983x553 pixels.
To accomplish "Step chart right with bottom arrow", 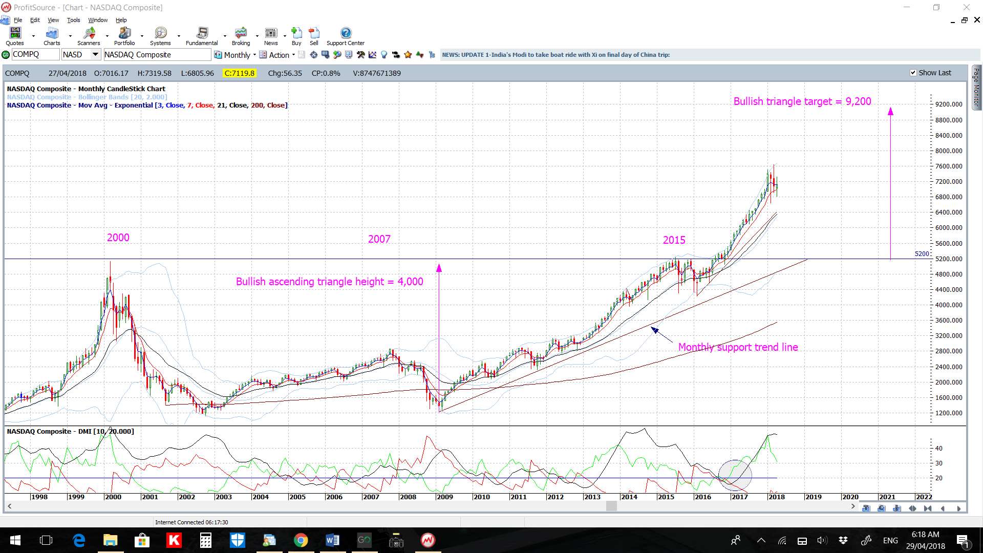I will click(958, 508).
